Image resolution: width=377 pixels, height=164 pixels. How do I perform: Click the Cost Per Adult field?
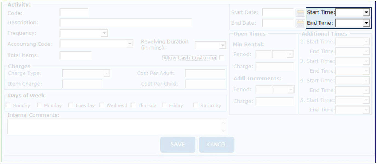[205, 73]
